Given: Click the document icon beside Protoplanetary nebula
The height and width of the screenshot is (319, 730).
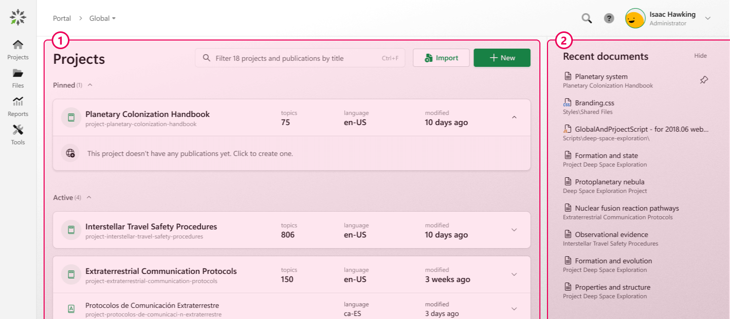Looking at the screenshot, I should pos(567,182).
